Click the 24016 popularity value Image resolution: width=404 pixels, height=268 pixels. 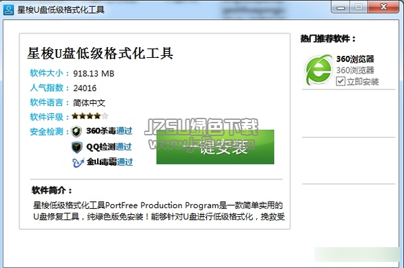pyautogui.click(x=85, y=88)
